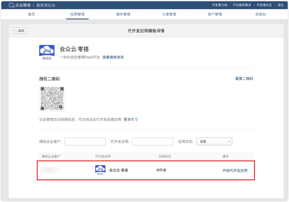Open 开发者文档 in top bar
This screenshot has width=289, height=202.
tap(219, 5)
